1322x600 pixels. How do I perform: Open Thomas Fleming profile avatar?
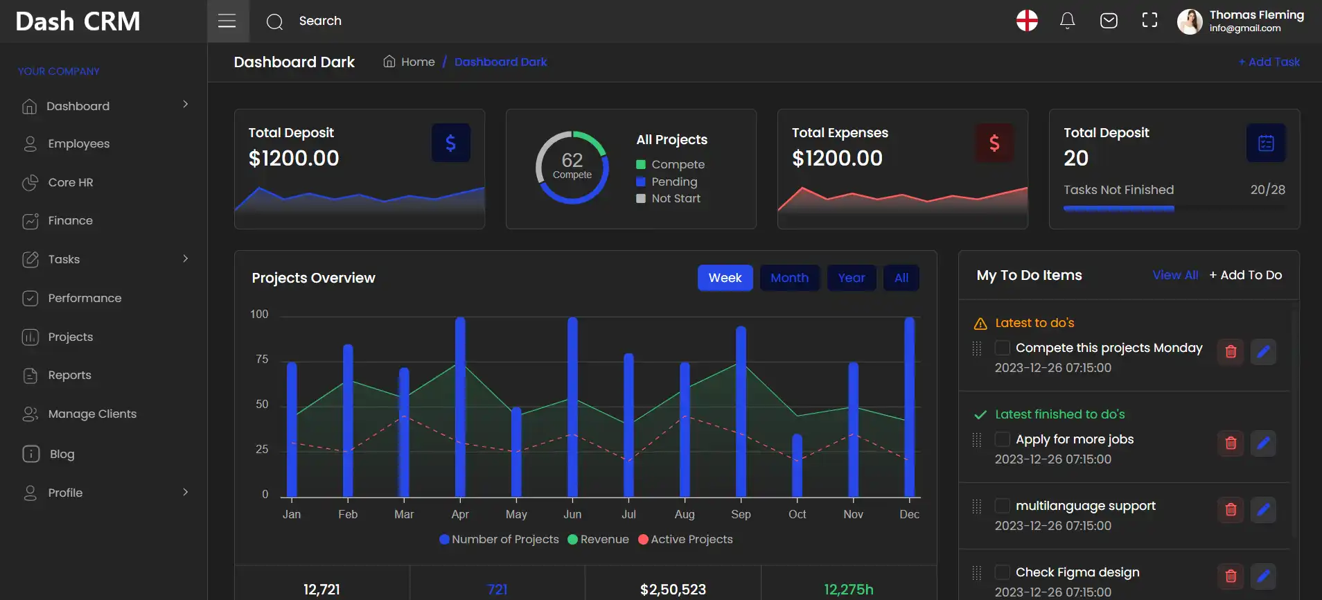[1190, 21]
